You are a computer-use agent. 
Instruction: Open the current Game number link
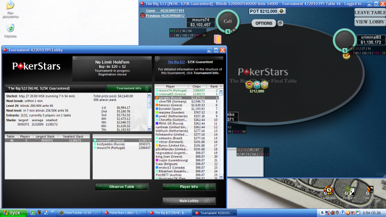pyautogui.click(x=165, y=10)
